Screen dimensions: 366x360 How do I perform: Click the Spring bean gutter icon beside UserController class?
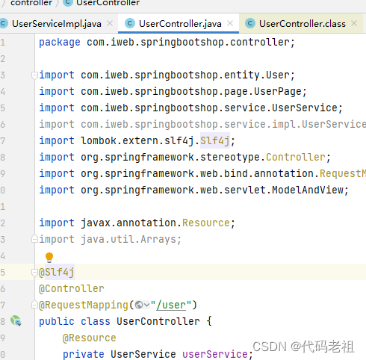click(16, 320)
